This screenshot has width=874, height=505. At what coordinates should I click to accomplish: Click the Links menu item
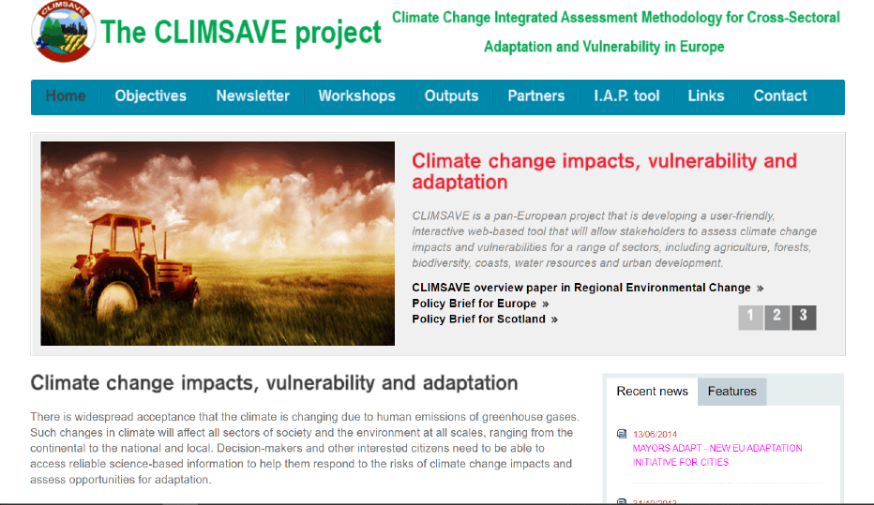(x=705, y=97)
